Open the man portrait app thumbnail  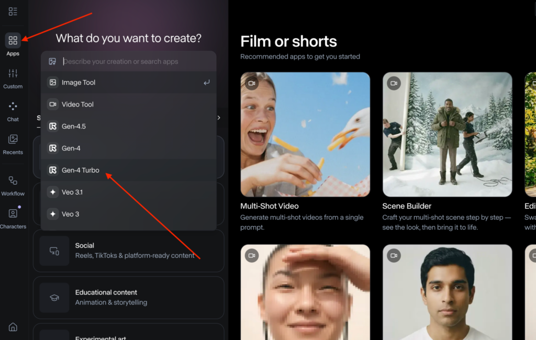tap(447, 292)
